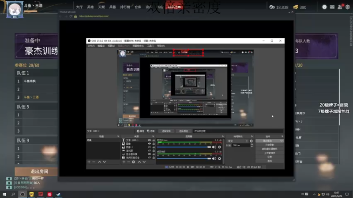Open 麦克风/Aux audio settings gear
This screenshot has width=353, height=198.
point(219,147)
